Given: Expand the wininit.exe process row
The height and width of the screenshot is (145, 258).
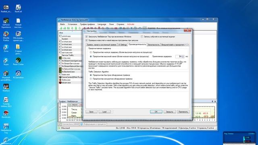Looking at the screenshot, I should click(60, 36).
